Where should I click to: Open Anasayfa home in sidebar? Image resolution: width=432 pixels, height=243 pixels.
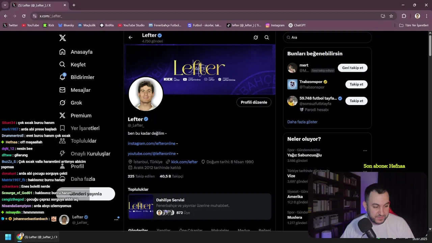point(76,52)
